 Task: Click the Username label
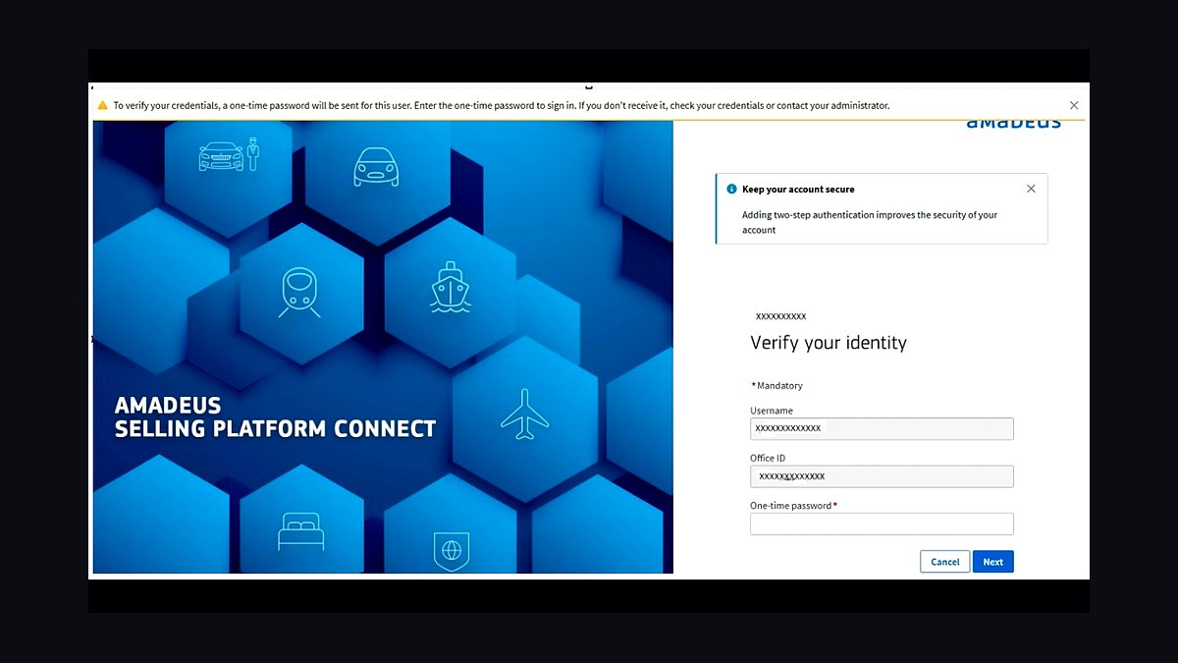click(772, 411)
